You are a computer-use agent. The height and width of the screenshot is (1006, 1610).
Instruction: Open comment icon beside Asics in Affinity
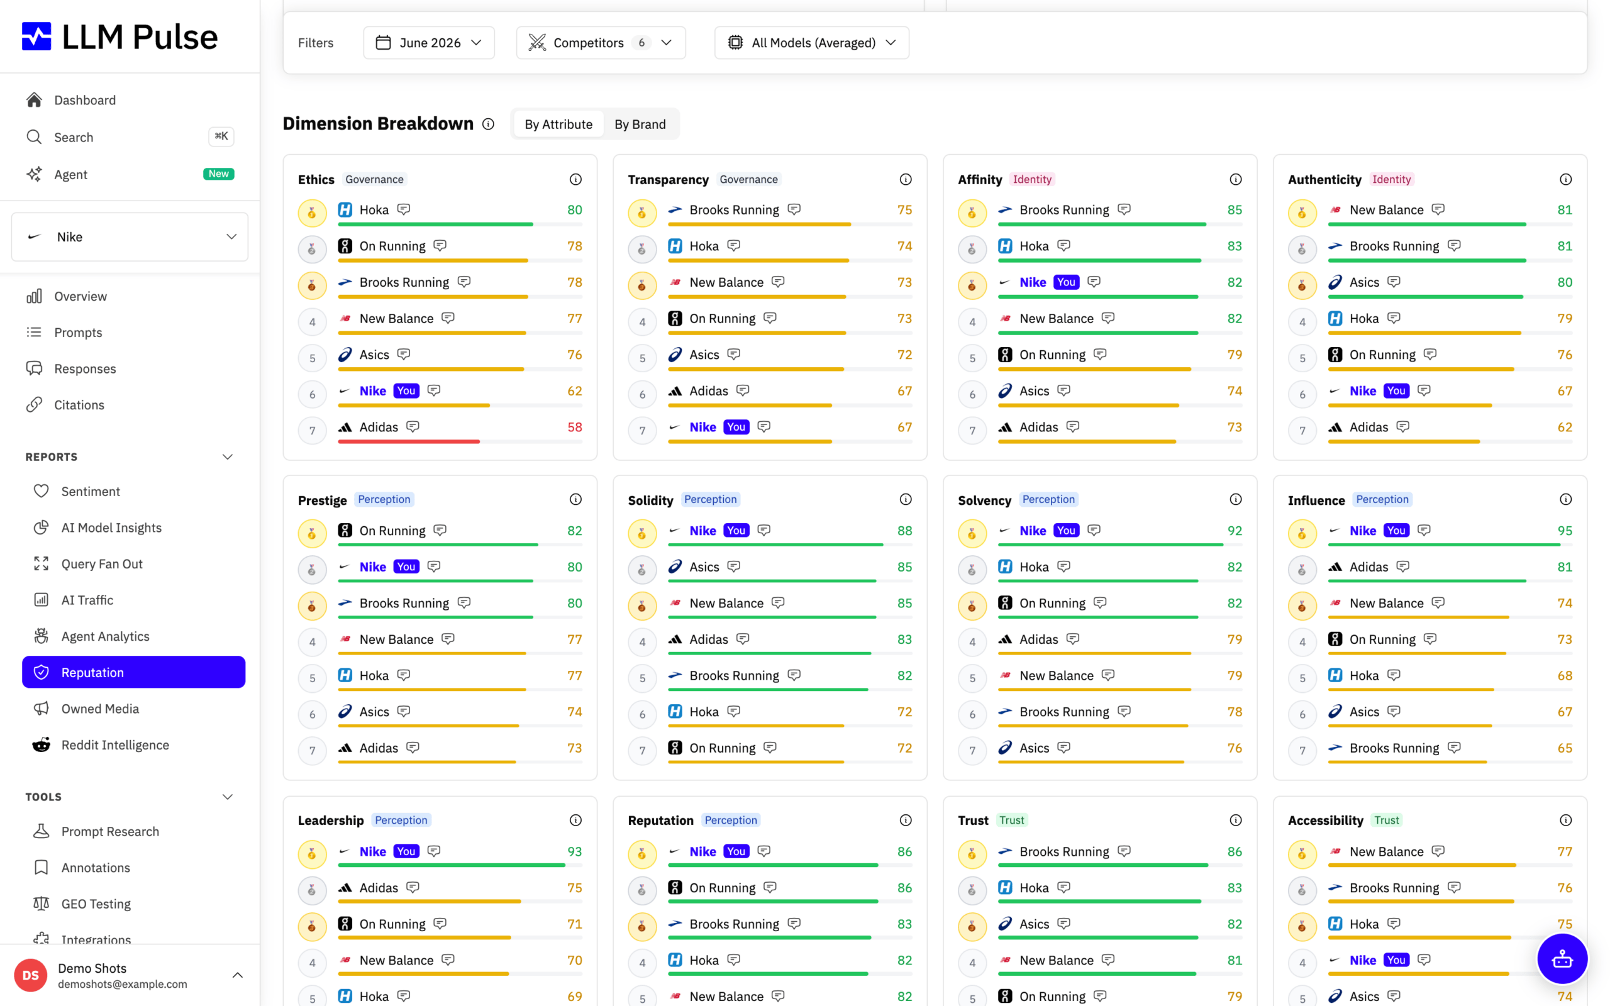point(1064,390)
